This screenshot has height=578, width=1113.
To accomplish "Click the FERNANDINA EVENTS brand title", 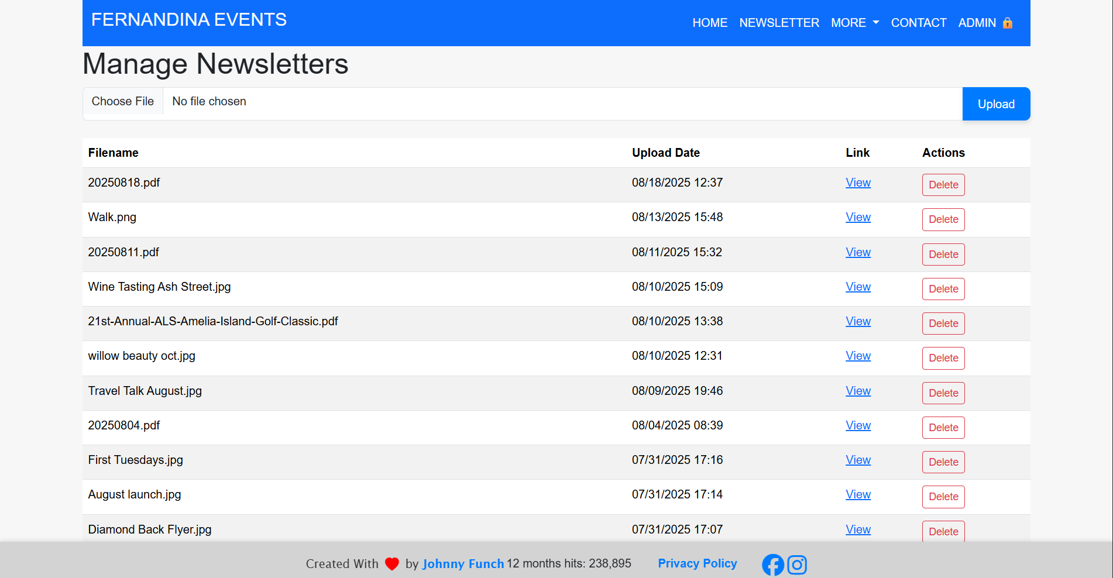I will pyautogui.click(x=189, y=19).
